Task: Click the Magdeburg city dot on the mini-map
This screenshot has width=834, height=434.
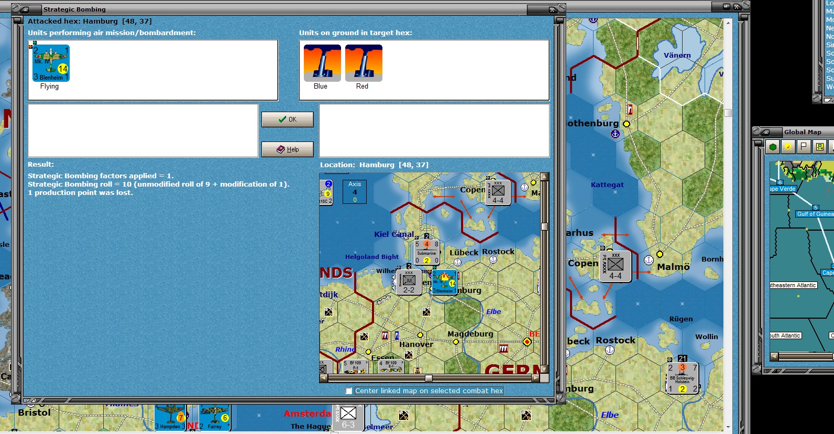Action: pyautogui.click(x=456, y=342)
